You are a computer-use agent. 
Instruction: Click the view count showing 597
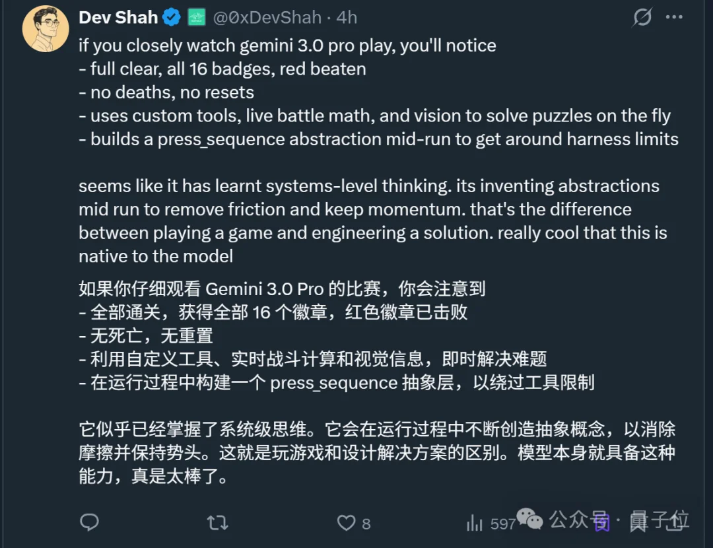pos(502,523)
